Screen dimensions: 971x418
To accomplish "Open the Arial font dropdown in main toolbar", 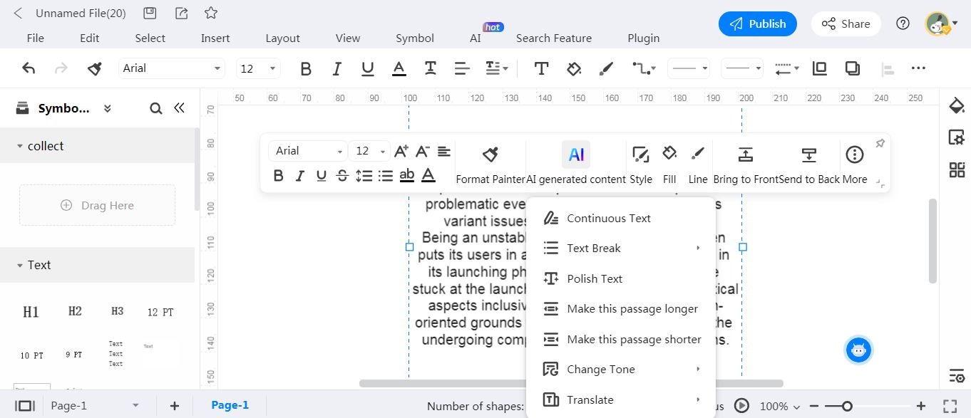I will (x=171, y=68).
